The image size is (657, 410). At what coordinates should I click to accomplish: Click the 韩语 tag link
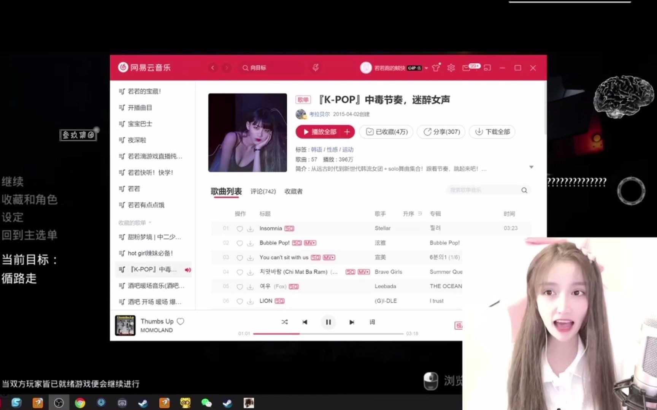click(316, 150)
